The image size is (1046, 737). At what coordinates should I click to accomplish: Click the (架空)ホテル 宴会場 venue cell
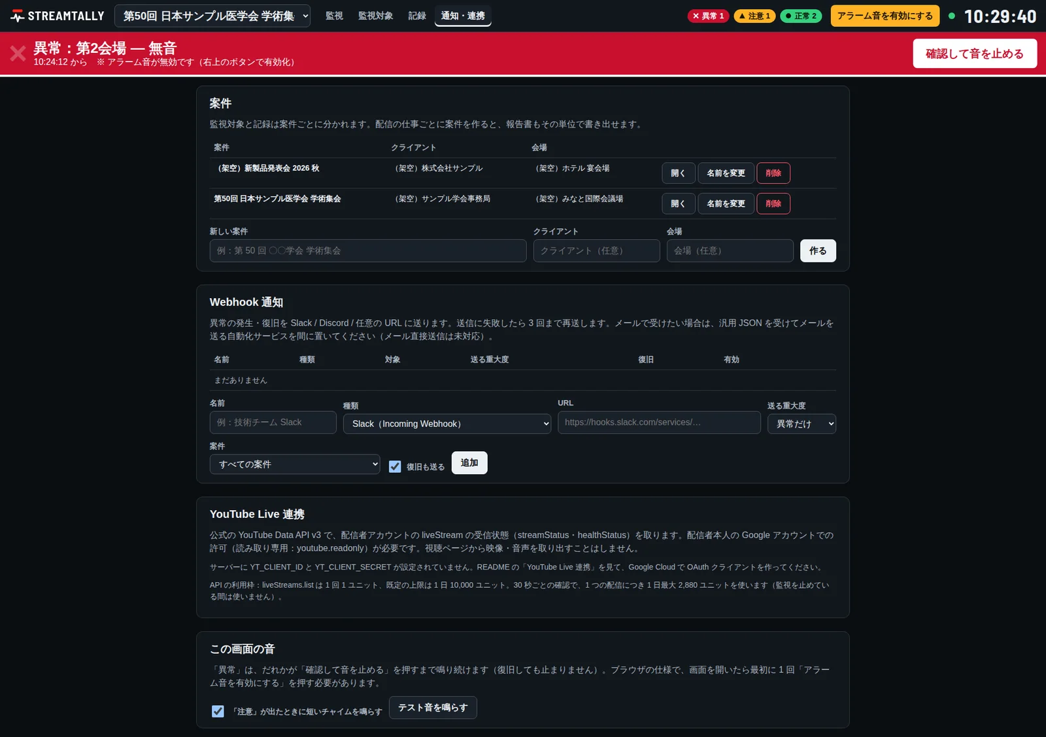[573, 168]
